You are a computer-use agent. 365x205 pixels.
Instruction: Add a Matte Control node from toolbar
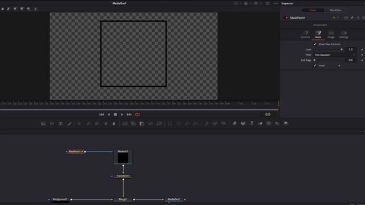click(142, 124)
